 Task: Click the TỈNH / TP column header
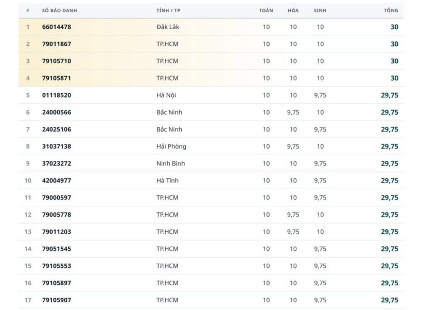[x=168, y=10]
